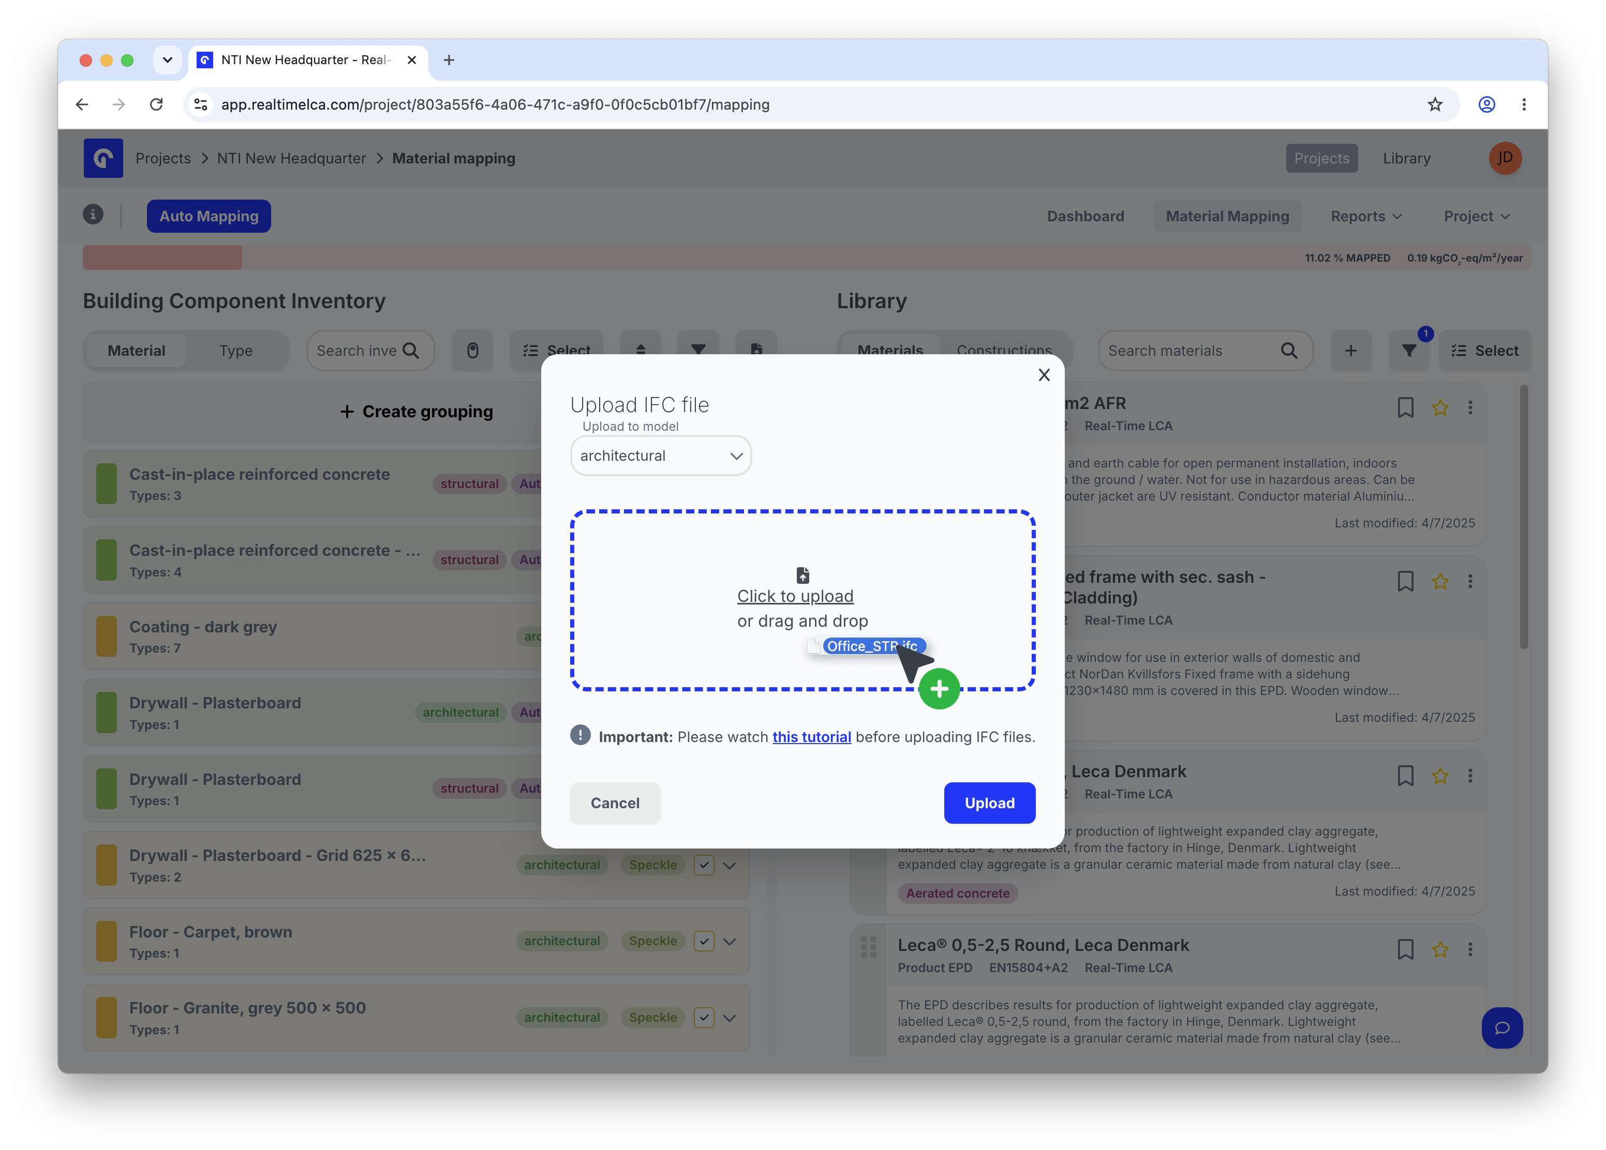Open a new browser tab
The width and height of the screenshot is (1606, 1150).
pyautogui.click(x=449, y=60)
